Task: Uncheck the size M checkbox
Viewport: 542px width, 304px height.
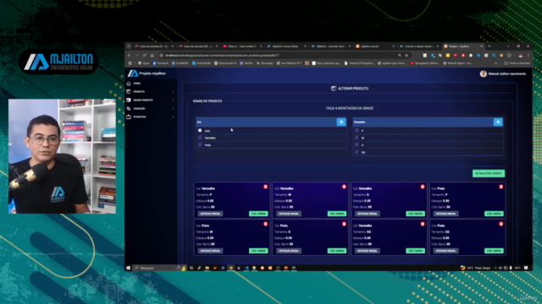Action: coord(357,138)
